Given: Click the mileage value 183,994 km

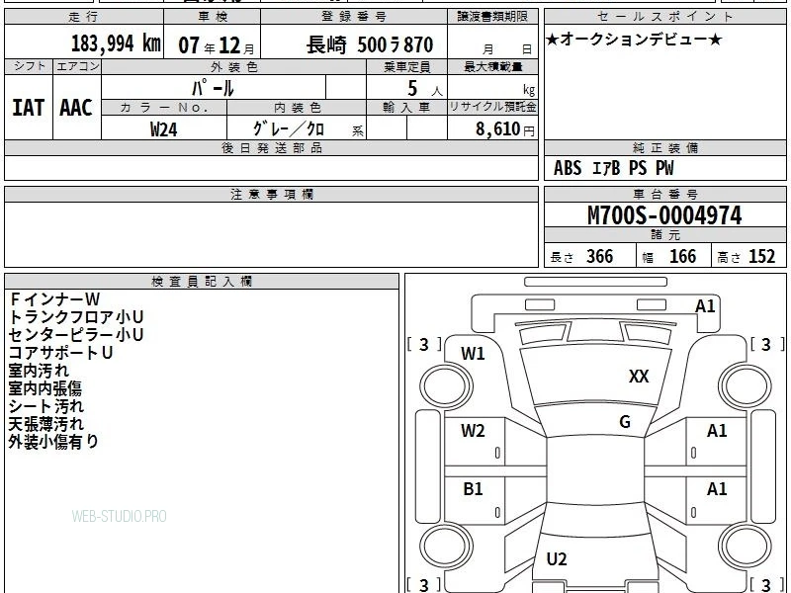Looking at the screenshot, I should click(x=116, y=43).
